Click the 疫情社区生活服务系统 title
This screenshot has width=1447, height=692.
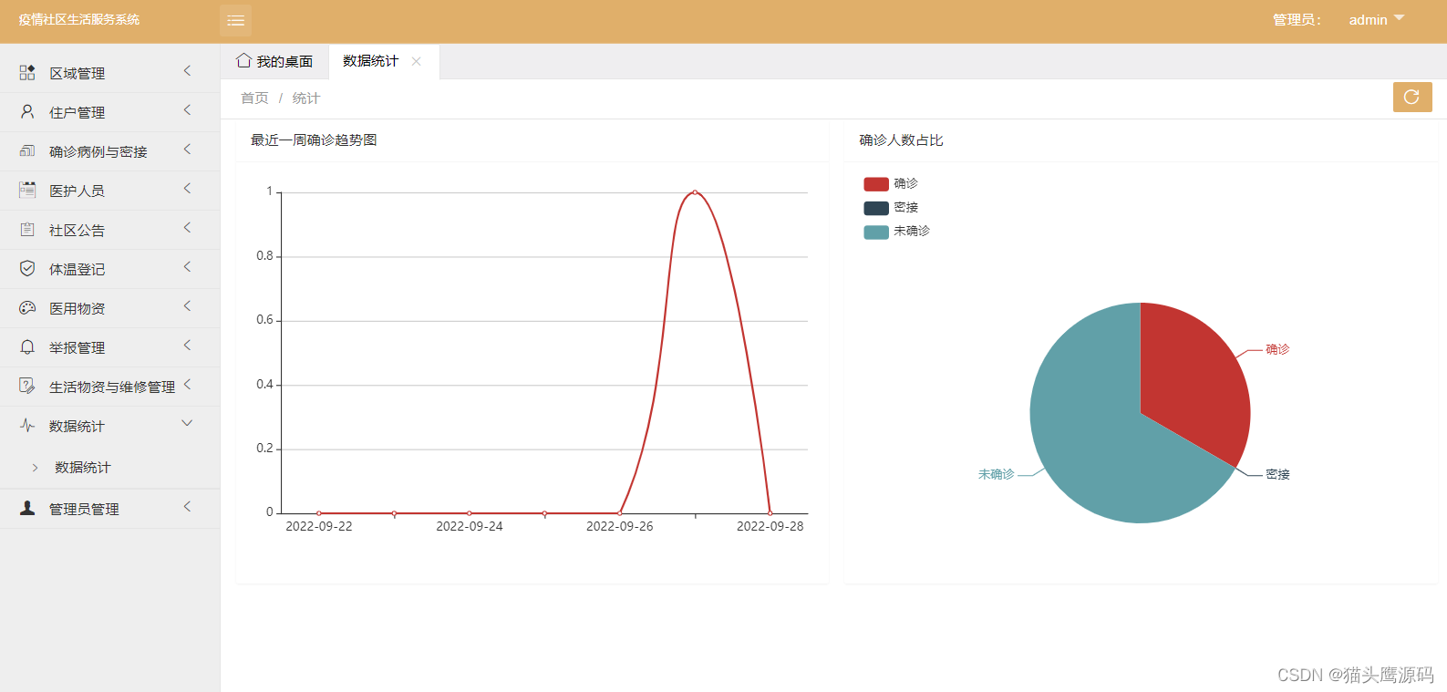pos(79,19)
